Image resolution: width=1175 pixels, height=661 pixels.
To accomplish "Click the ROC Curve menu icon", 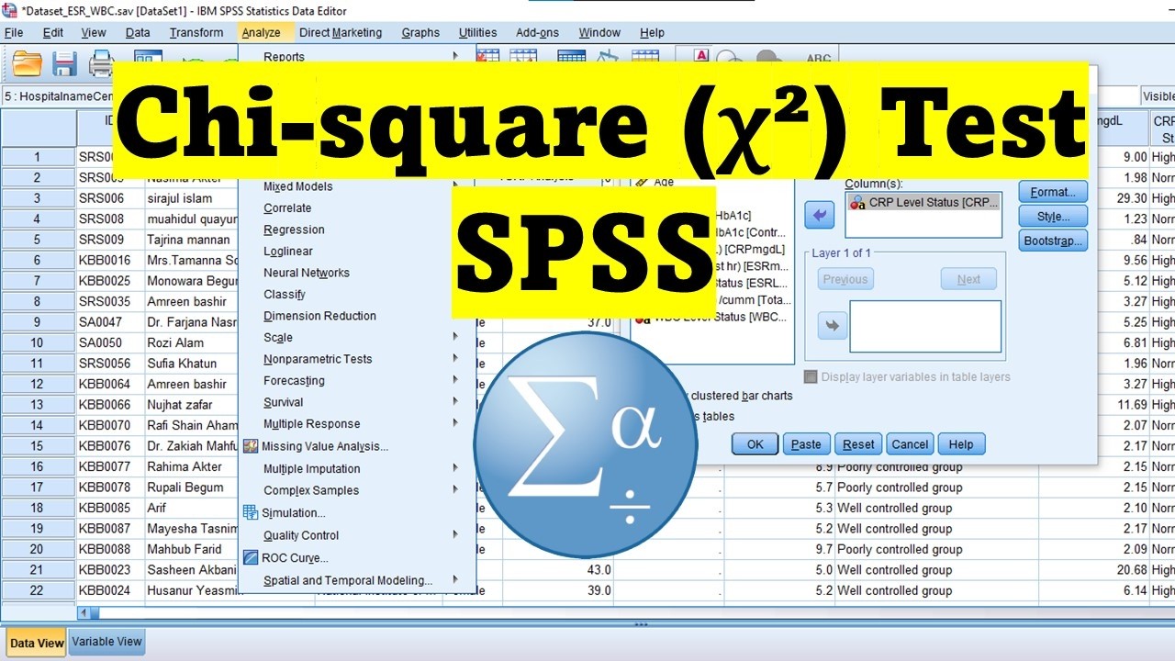I will pos(251,557).
